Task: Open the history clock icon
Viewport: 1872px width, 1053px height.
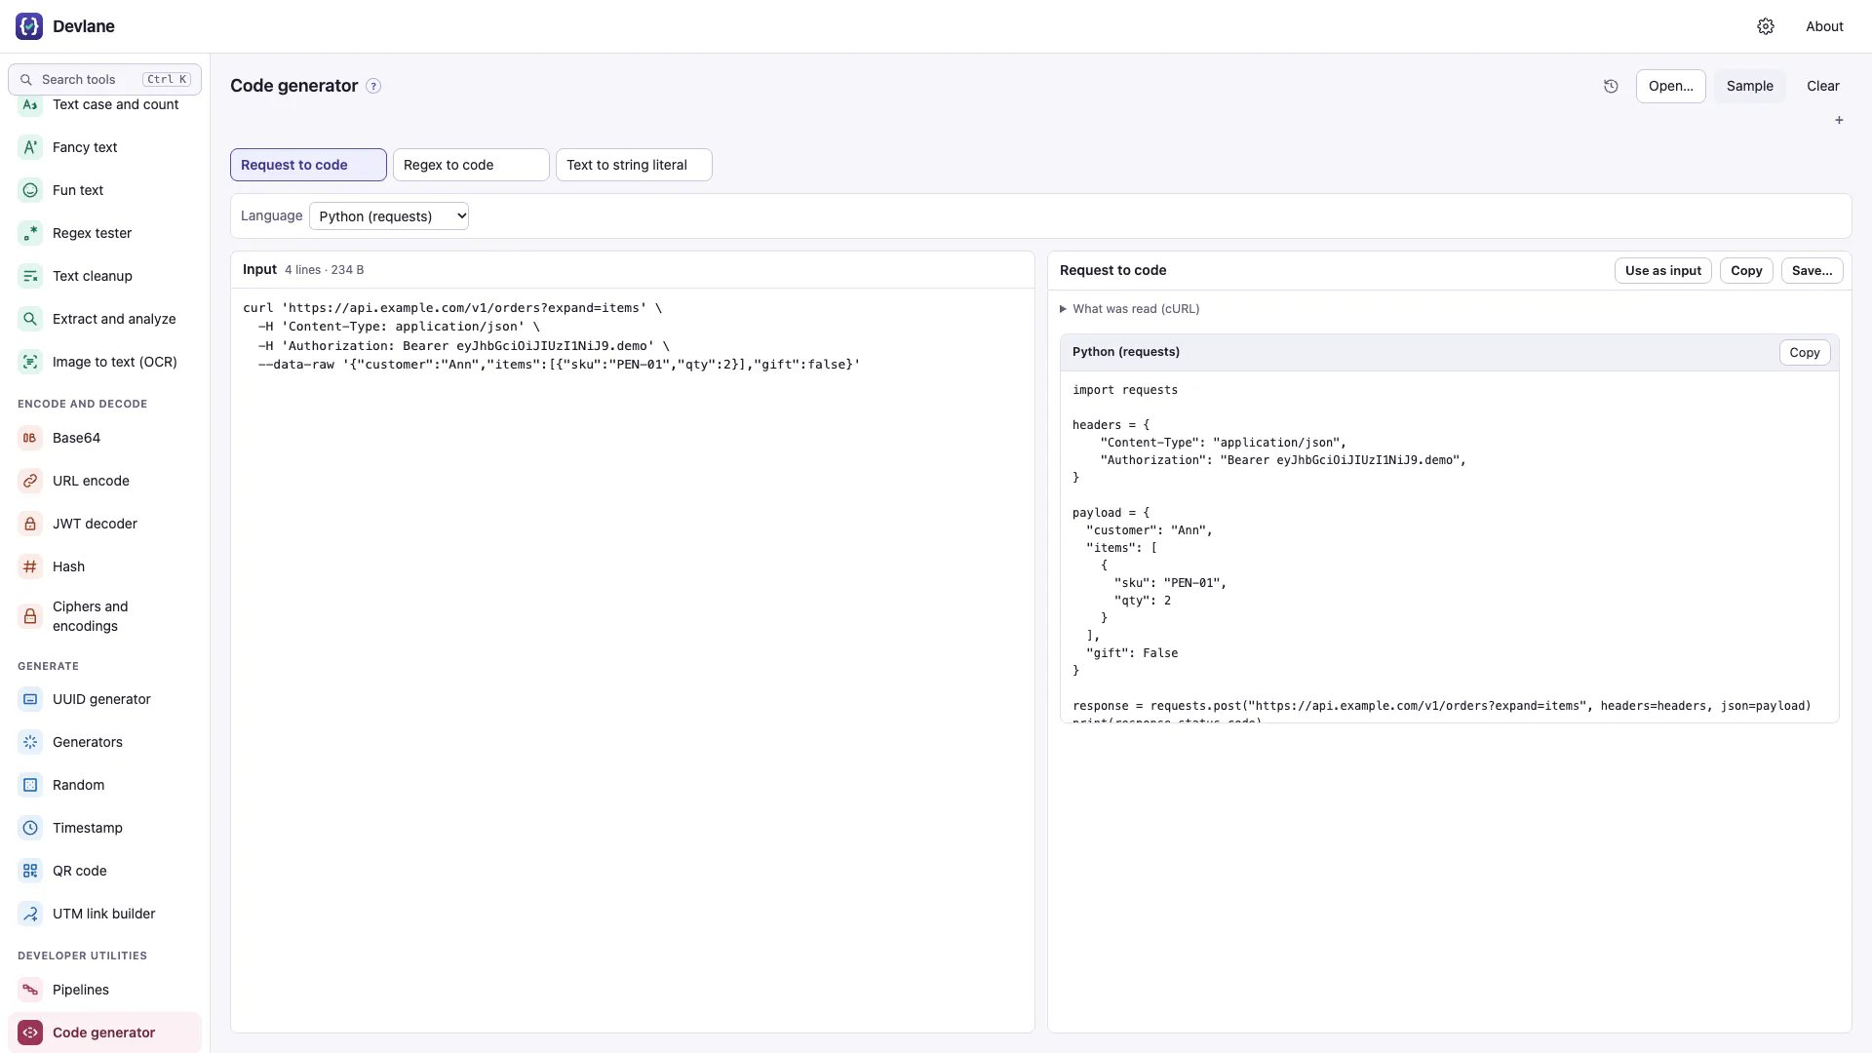Action: [x=1611, y=86]
